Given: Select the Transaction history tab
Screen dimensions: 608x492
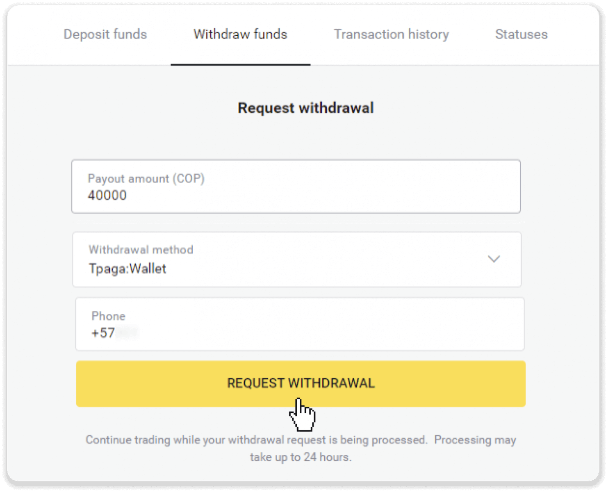Looking at the screenshot, I should (x=392, y=34).
